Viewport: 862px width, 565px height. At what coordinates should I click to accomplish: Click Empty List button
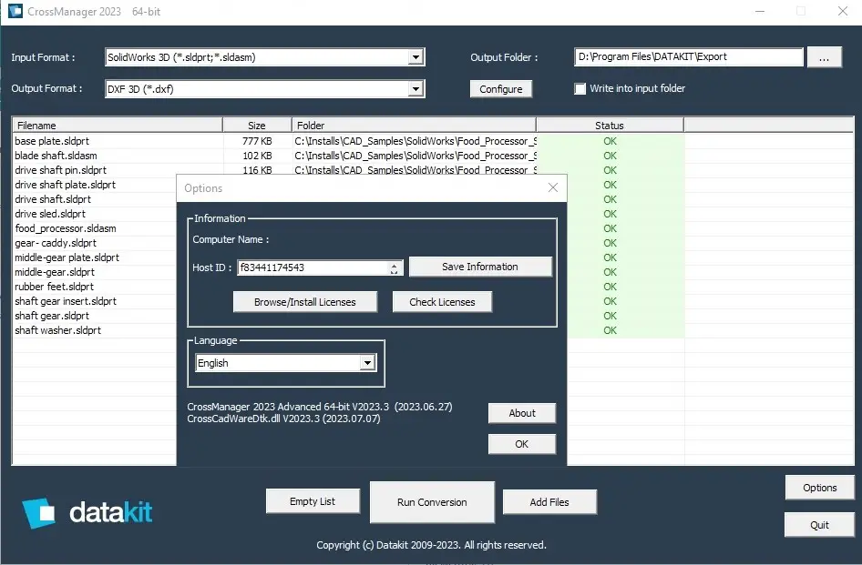[313, 501]
